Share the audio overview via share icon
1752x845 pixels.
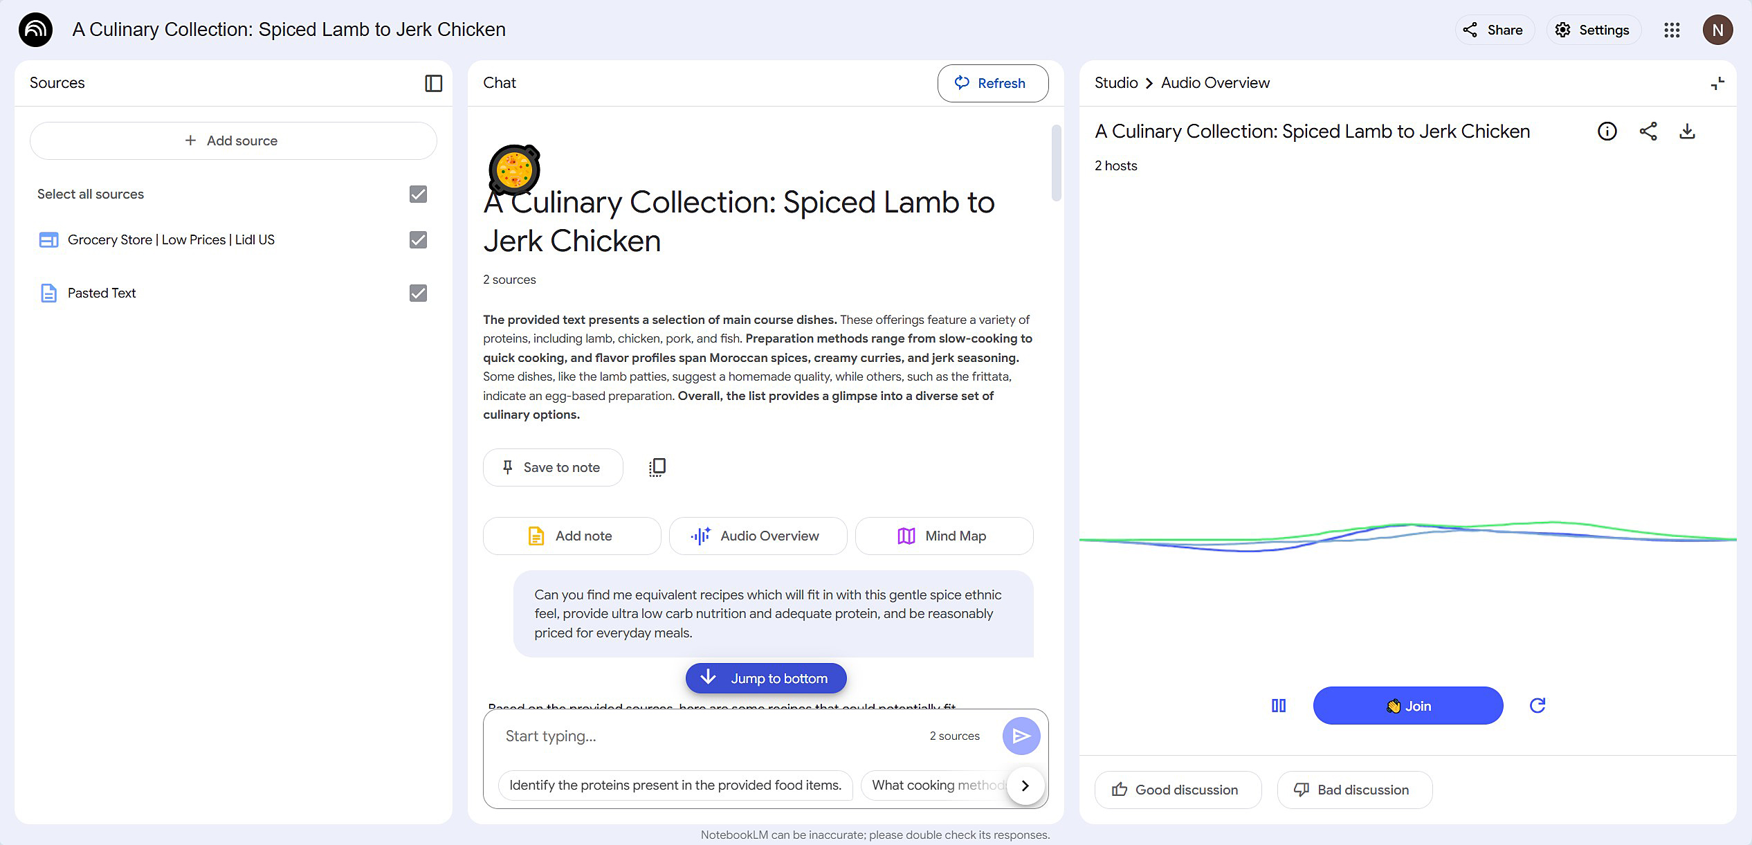(1648, 131)
